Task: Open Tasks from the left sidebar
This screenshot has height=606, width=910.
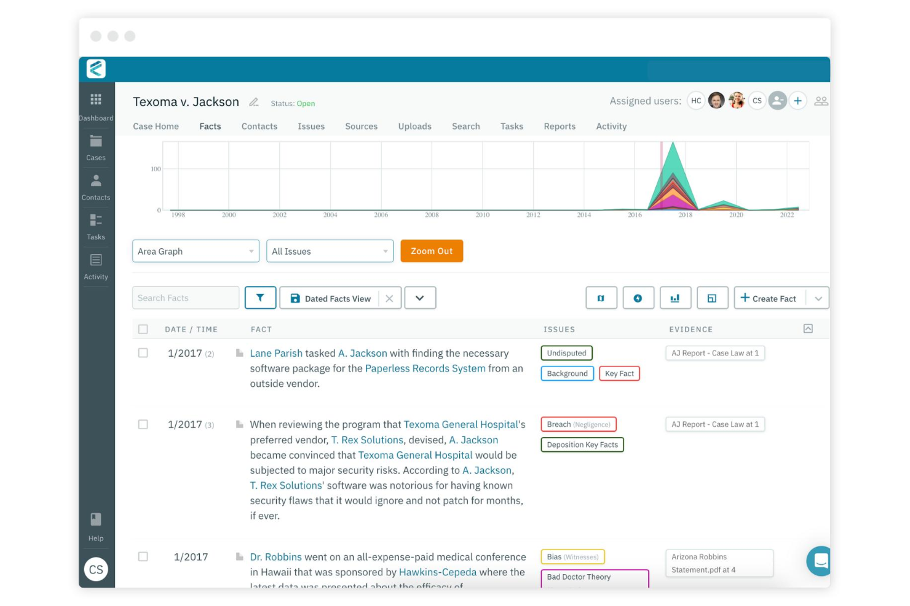Action: coord(96,225)
